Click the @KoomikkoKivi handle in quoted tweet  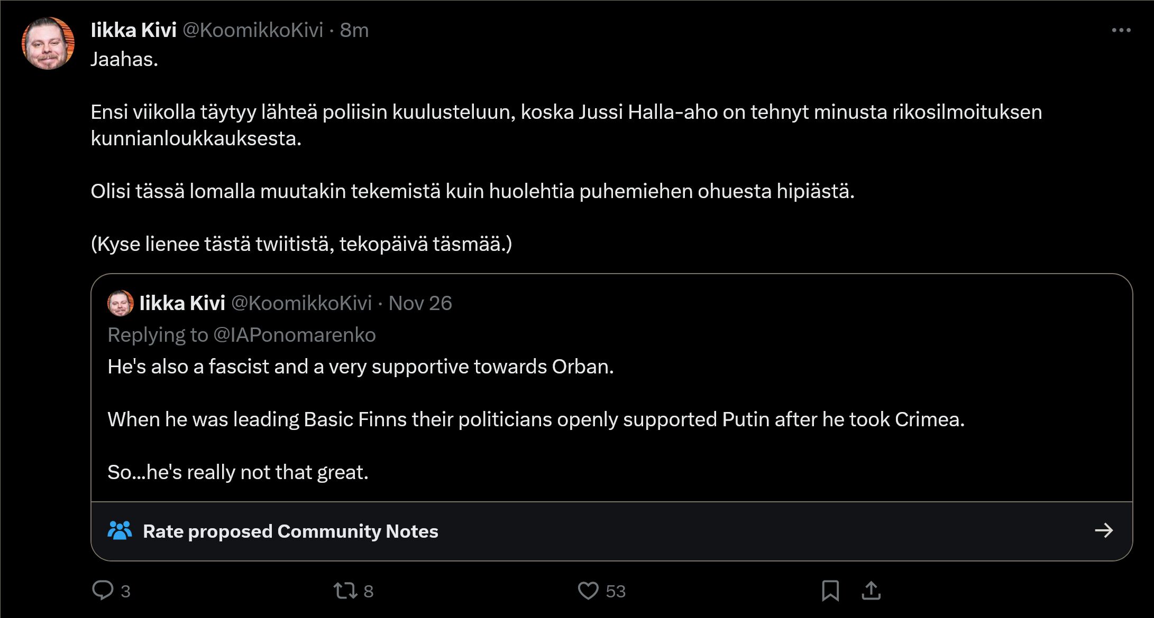(x=301, y=303)
